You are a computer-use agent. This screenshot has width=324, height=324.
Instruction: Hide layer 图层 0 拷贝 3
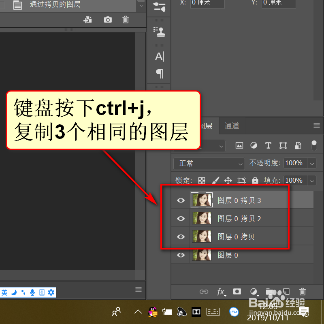pyautogui.click(x=181, y=200)
